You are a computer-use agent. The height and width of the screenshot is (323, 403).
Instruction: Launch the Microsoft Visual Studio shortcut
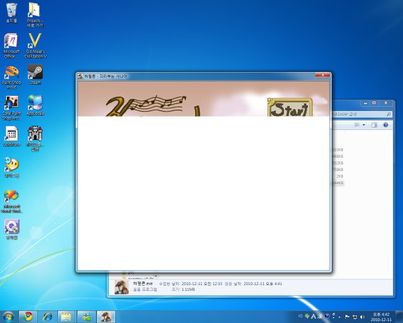(x=11, y=201)
